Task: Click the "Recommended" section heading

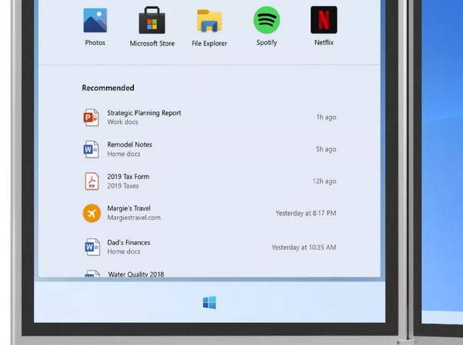Action: coord(108,88)
